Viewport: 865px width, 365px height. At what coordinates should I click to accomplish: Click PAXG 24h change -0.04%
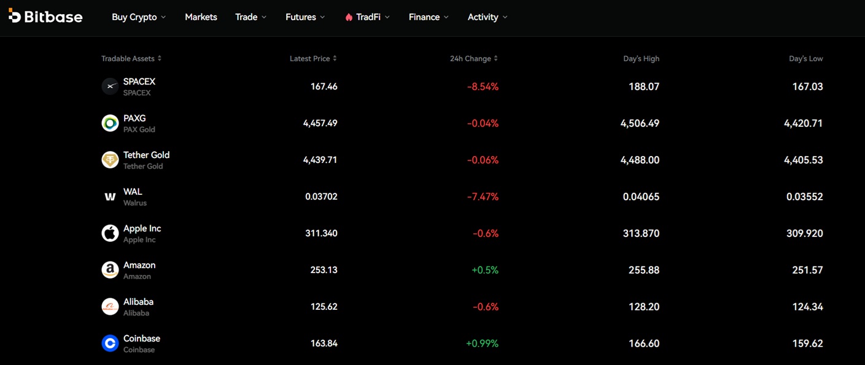click(x=483, y=123)
